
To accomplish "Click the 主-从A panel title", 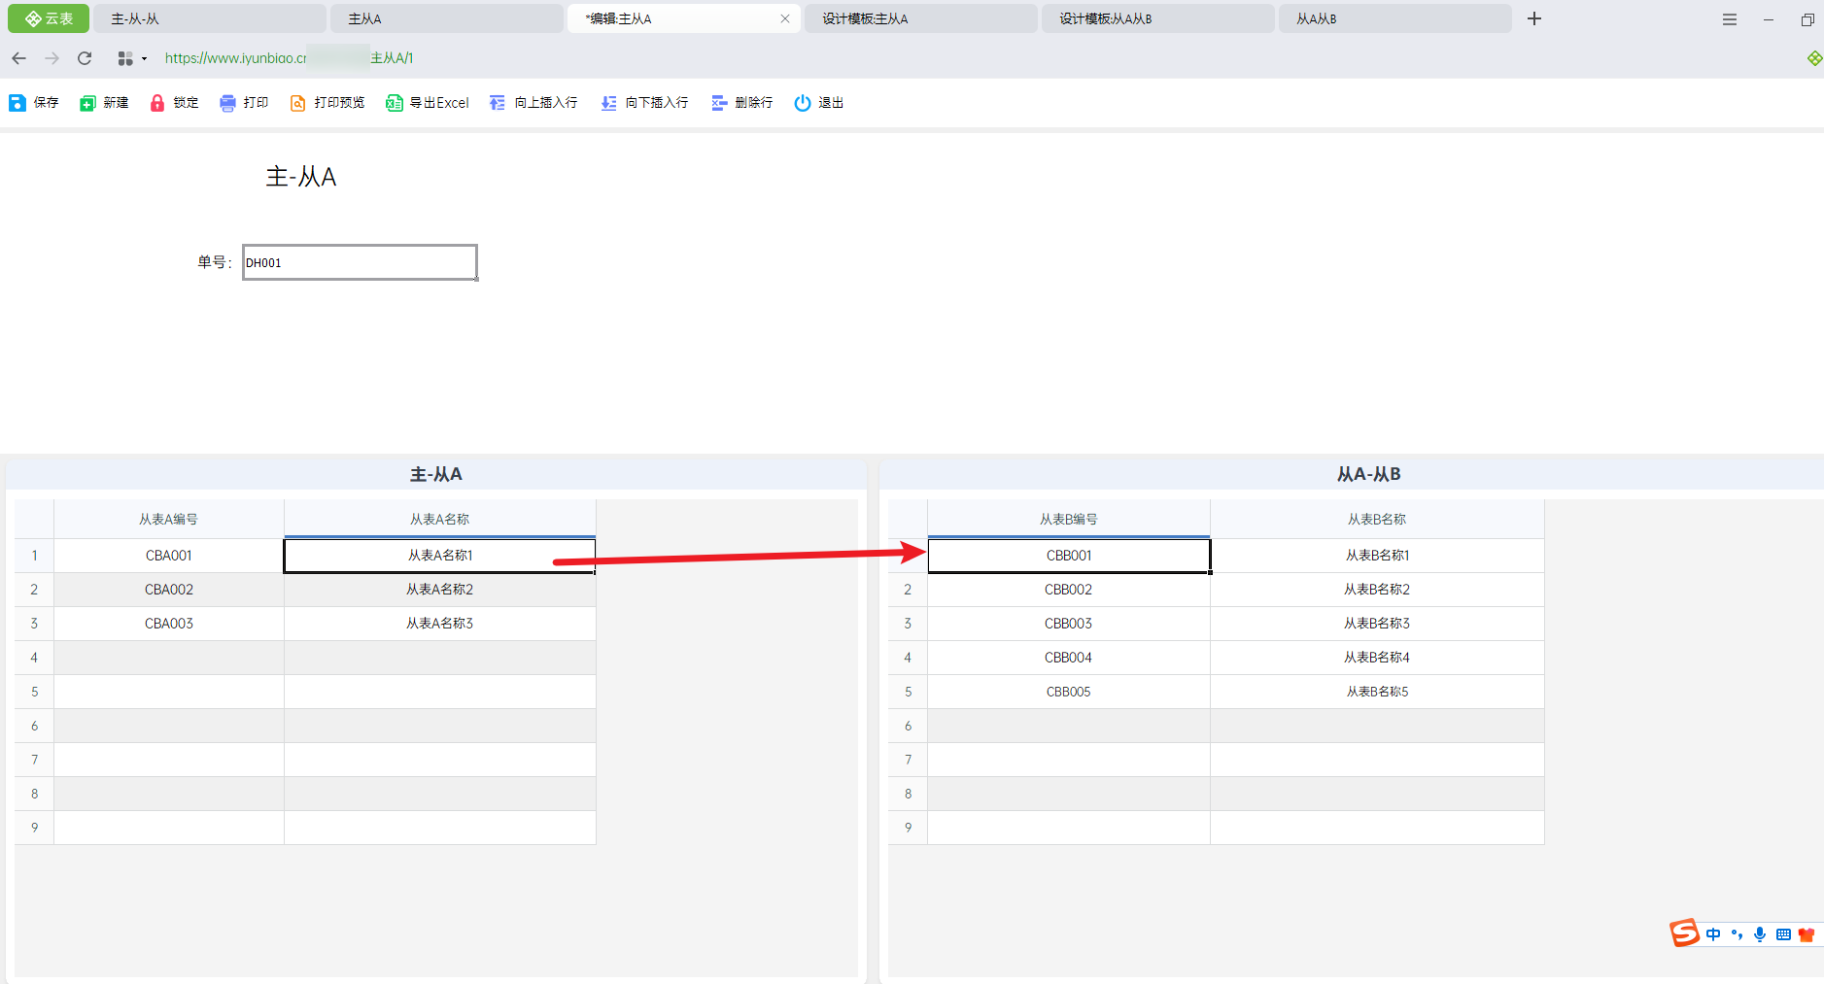I will coord(436,474).
